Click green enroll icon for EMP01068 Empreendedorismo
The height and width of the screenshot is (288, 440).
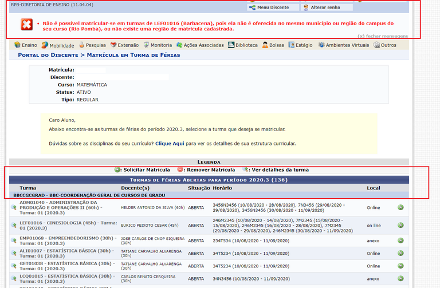(x=400, y=240)
